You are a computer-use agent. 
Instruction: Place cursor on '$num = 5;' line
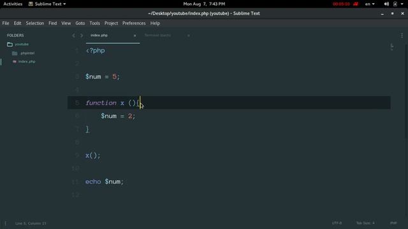[x=103, y=76]
